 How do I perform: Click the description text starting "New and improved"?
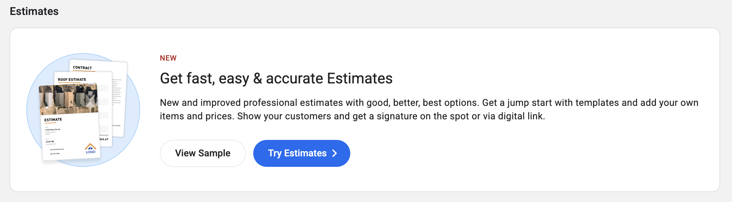[429, 109]
